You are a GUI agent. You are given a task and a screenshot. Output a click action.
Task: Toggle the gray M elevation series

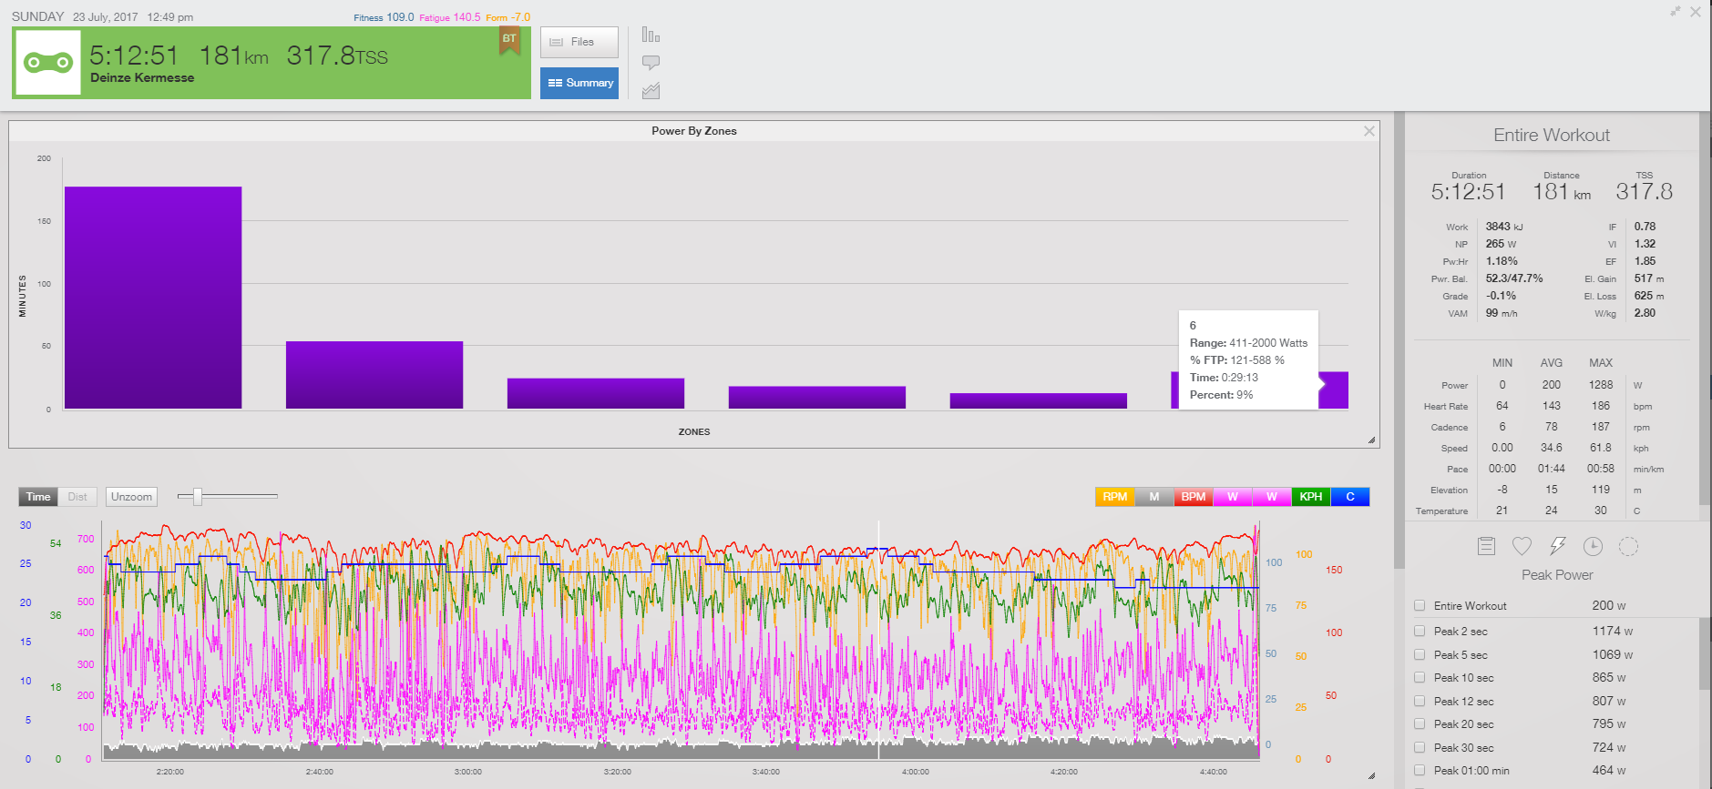[x=1154, y=497]
